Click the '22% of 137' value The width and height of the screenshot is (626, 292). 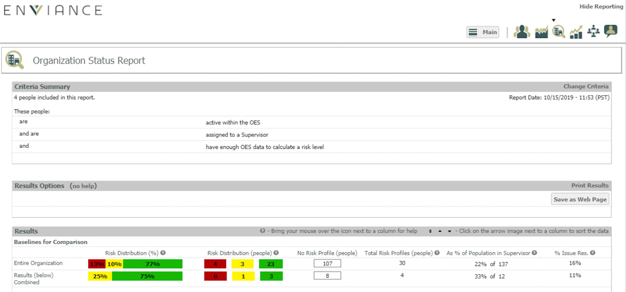click(x=491, y=264)
